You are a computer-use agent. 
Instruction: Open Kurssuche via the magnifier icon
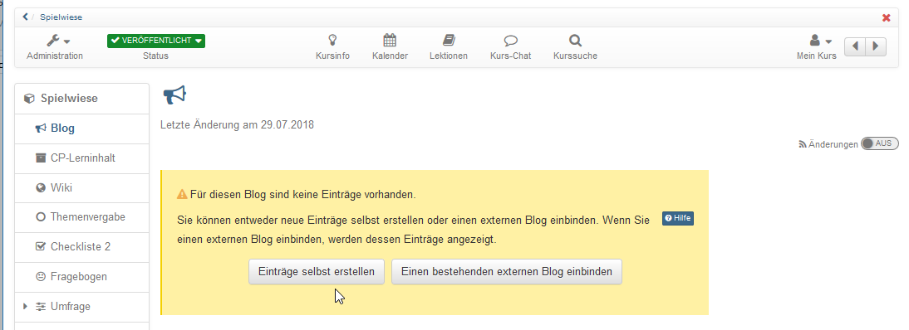[x=575, y=47]
